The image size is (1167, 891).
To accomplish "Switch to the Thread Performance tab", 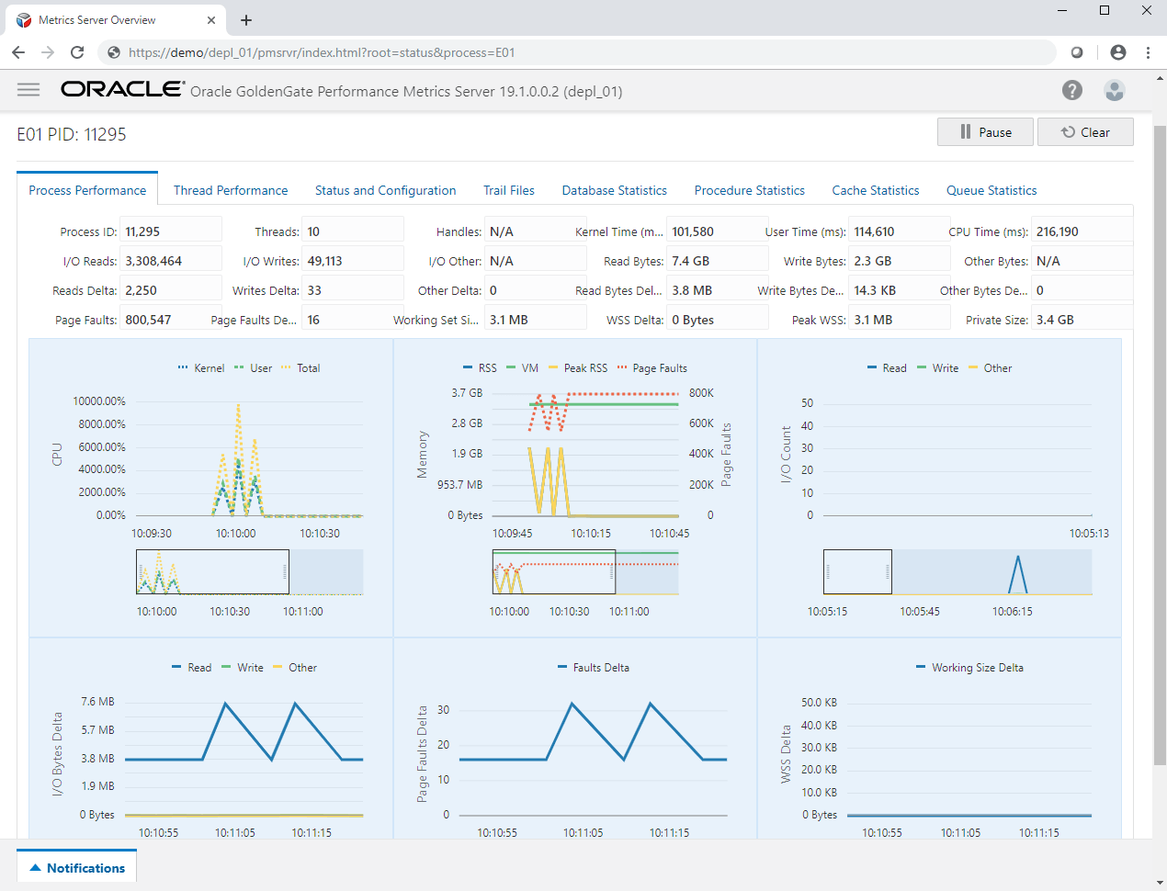I will tap(231, 190).
